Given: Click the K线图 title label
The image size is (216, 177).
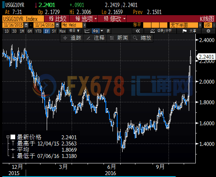Looking at the screenshot, I should [207, 19].
